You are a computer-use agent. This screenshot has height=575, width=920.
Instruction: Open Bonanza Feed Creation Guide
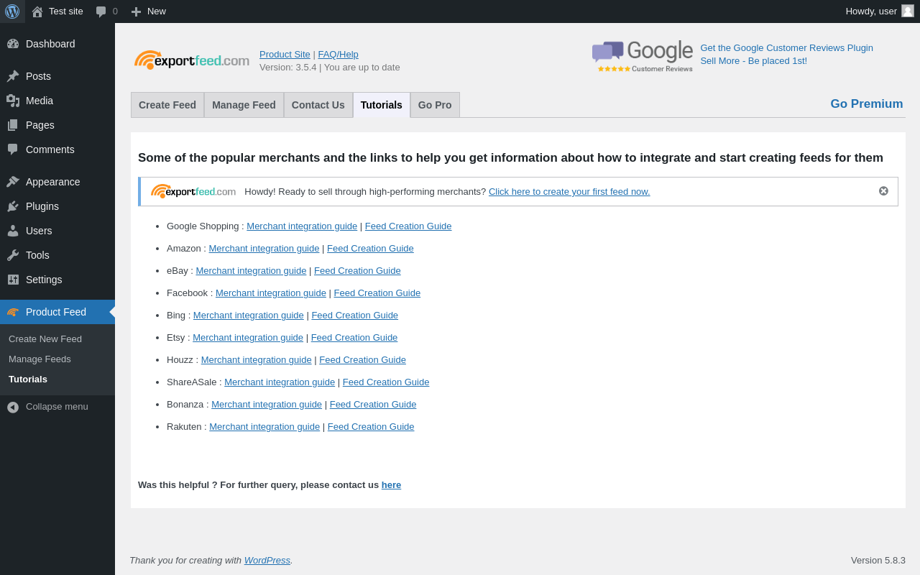tap(373, 405)
